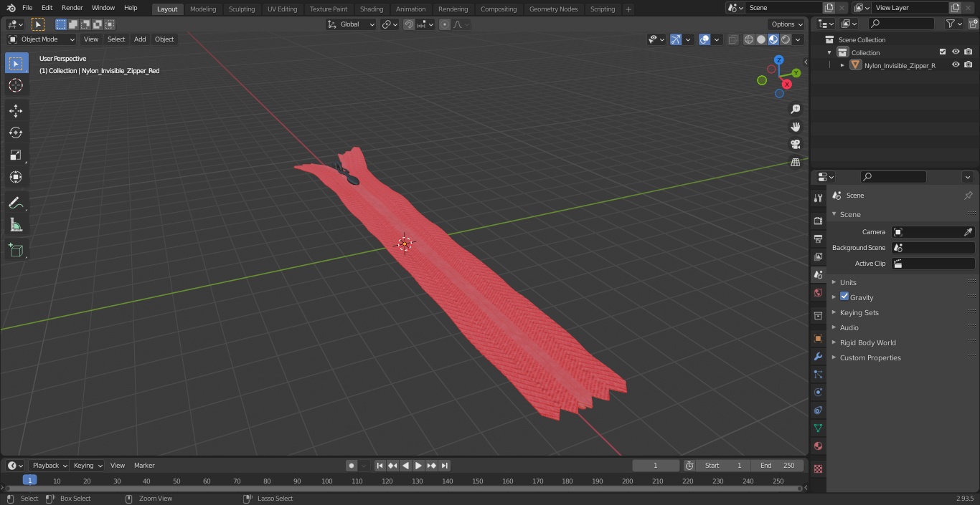Open the Playback popover

[x=50, y=466]
